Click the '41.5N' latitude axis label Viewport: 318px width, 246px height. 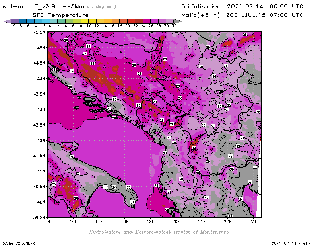click(x=39, y=156)
